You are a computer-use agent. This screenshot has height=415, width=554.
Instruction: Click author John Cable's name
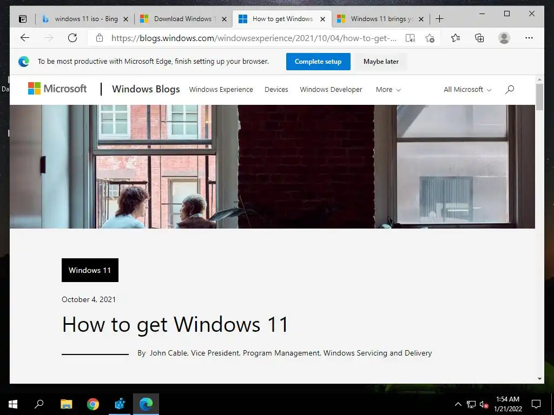[x=168, y=353]
